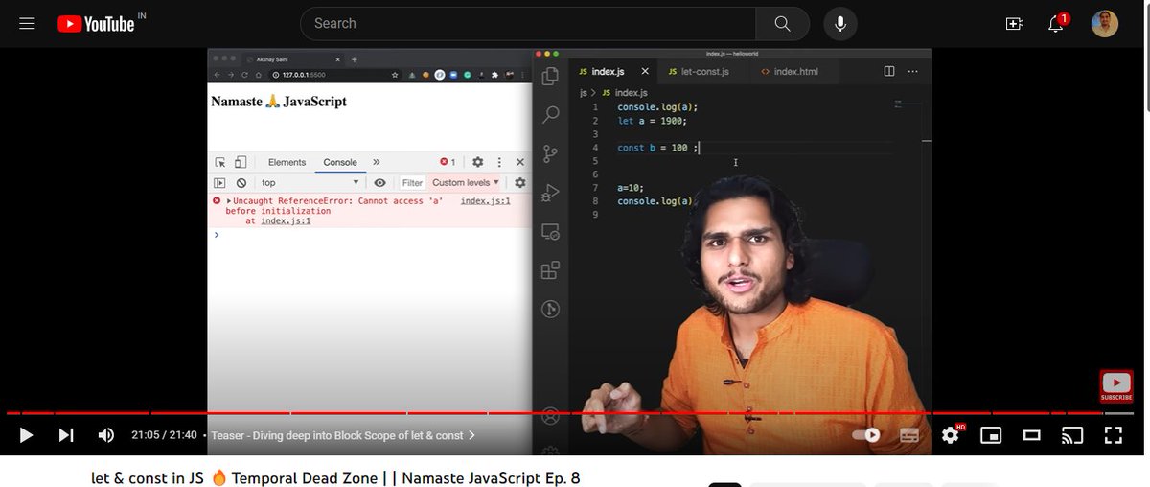The image size is (1150, 487).
Task: Click the video title below player
Action: tap(335, 477)
